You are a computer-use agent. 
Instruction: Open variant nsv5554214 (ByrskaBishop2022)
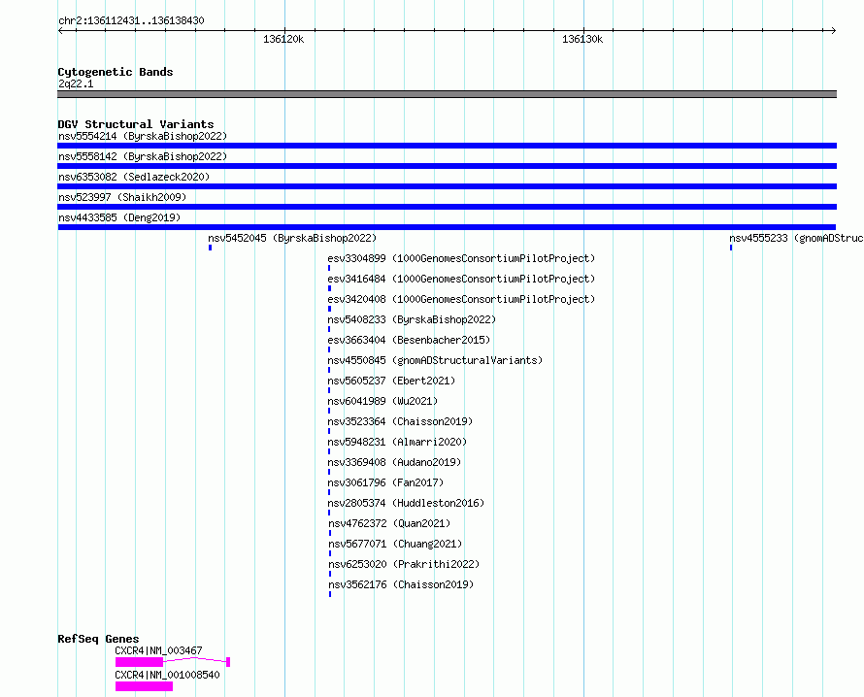143,136
